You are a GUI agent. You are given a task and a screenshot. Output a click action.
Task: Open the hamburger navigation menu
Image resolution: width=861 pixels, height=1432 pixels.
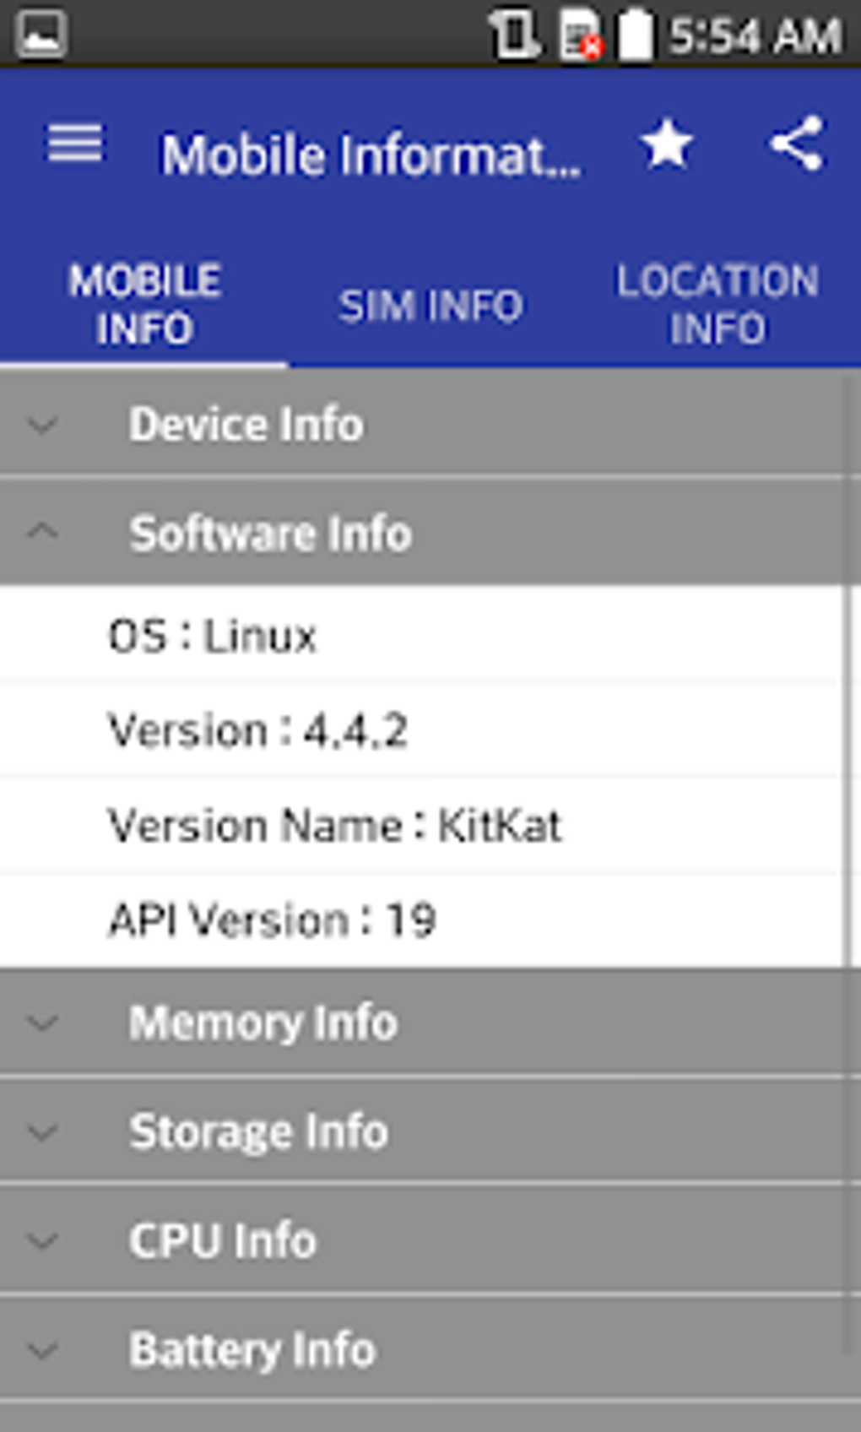tap(75, 144)
